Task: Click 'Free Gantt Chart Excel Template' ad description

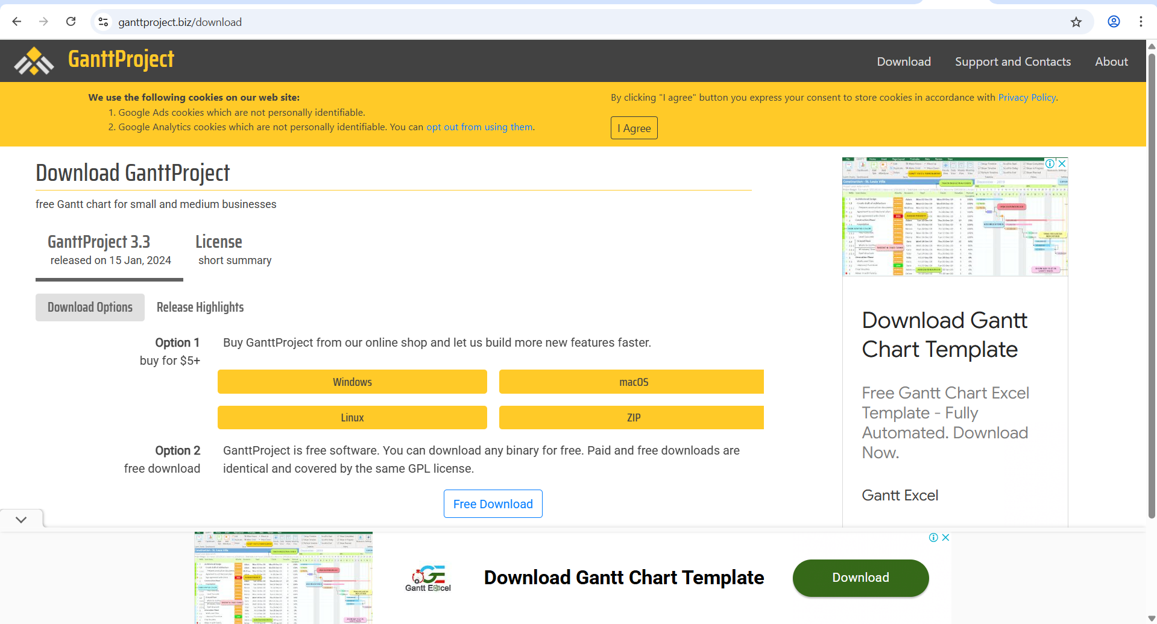Action: tap(945, 423)
